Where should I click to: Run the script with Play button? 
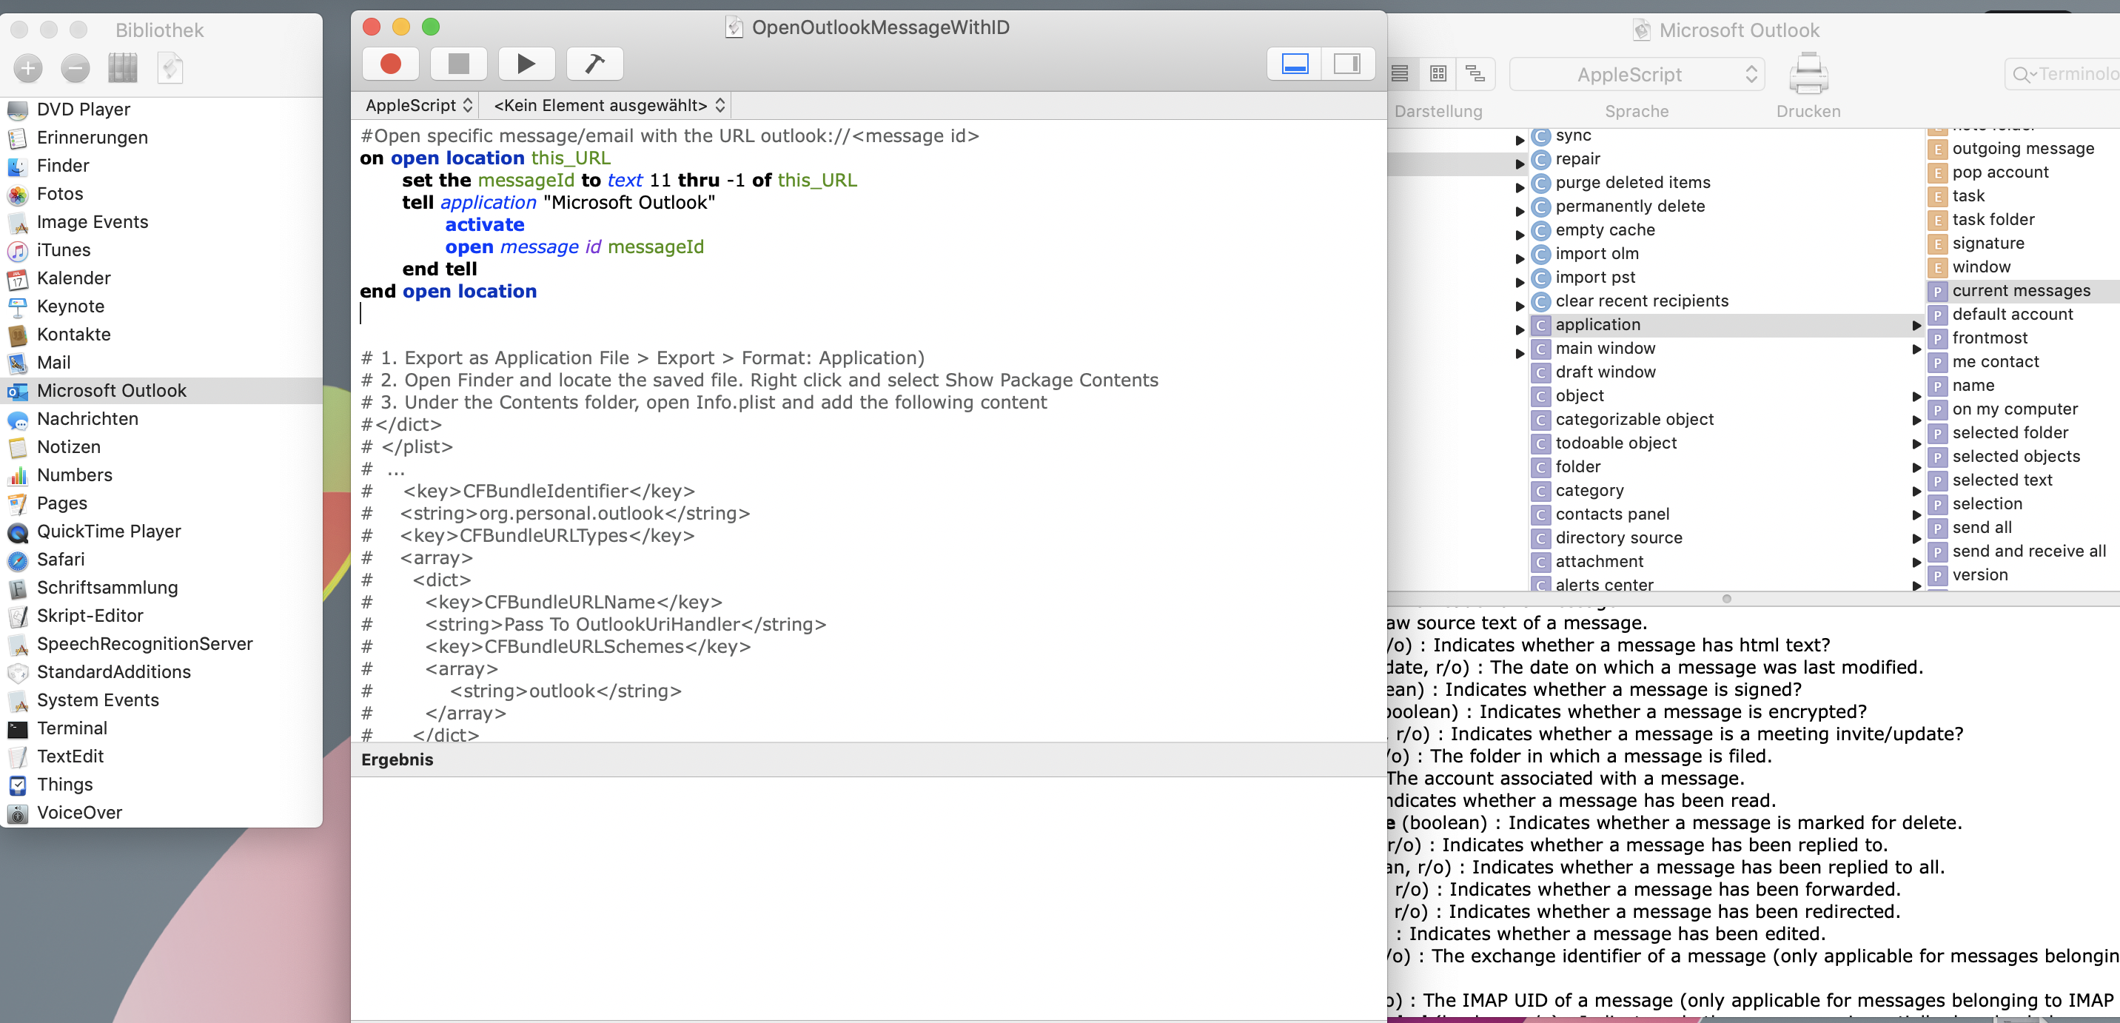(526, 64)
